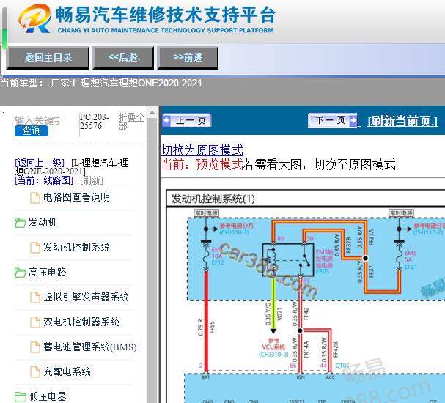Click the 低压电器 folder label
Screen dimensions: 445x403
(x=48, y=396)
